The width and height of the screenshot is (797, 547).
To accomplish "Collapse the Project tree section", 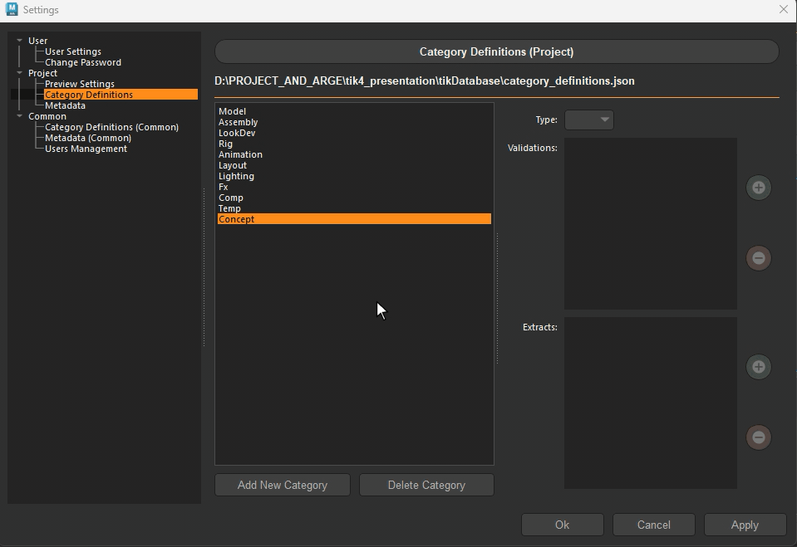I will [x=19, y=73].
